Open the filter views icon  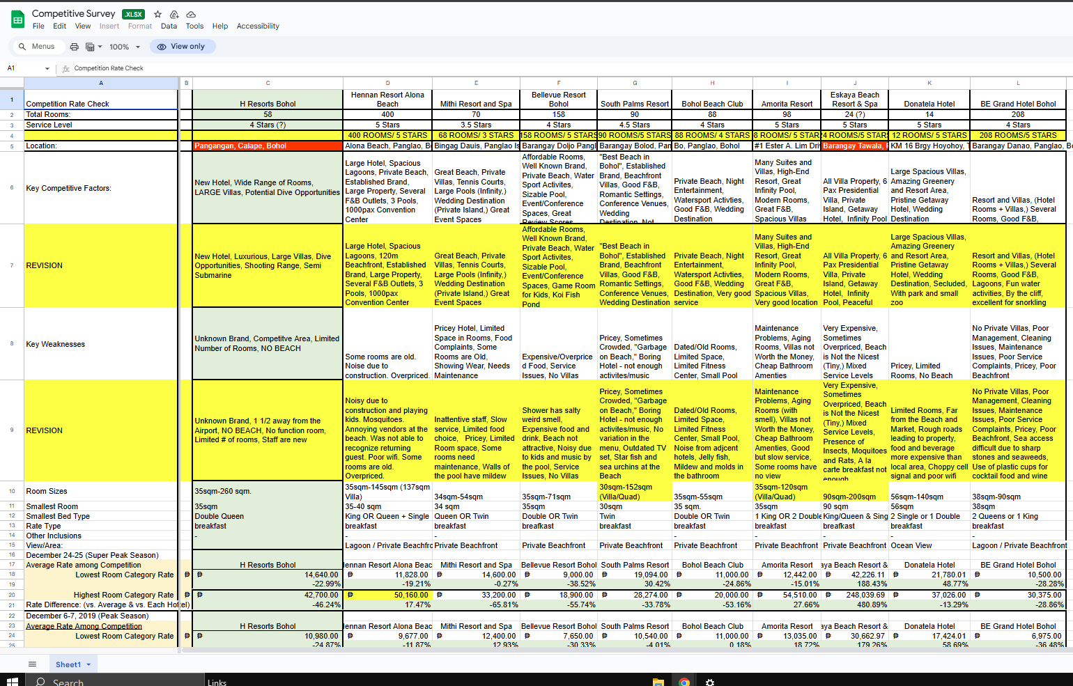pyautogui.click(x=93, y=47)
